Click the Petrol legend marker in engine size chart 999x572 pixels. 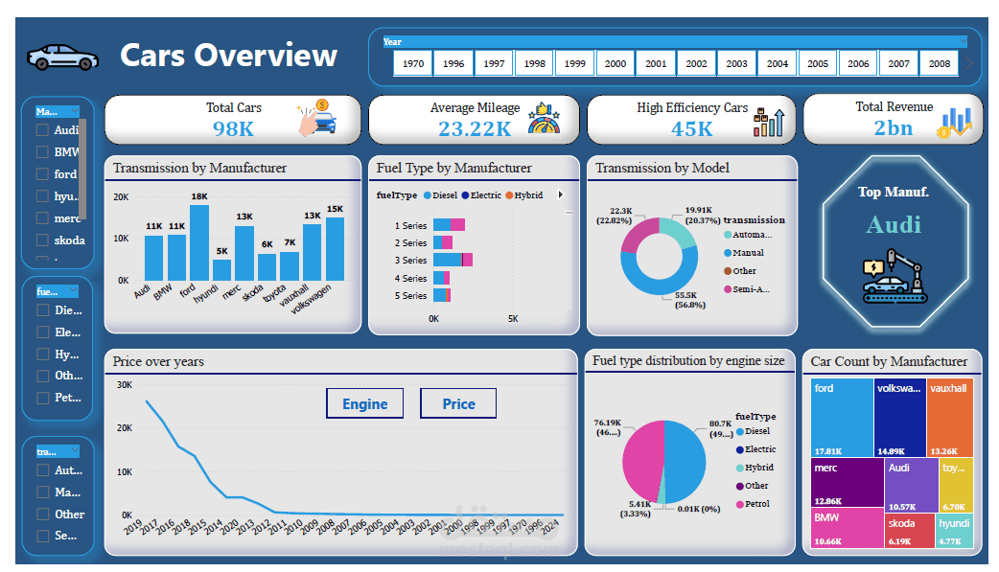click(740, 505)
